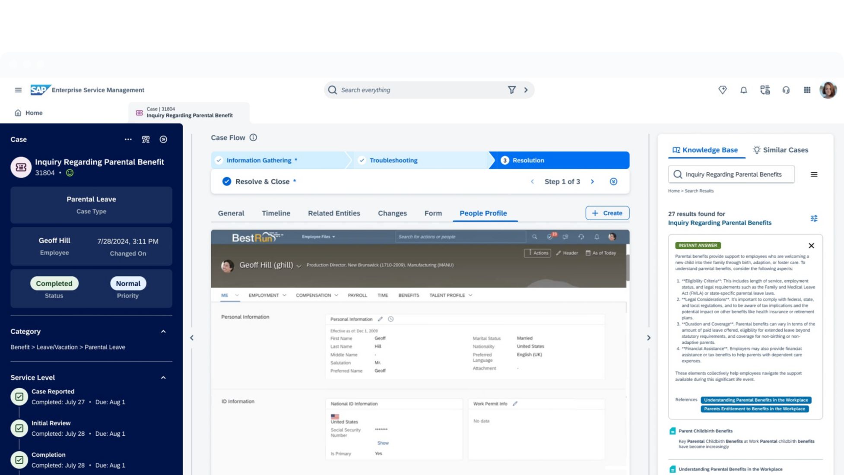Collapse the Category section

click(163, 332)
